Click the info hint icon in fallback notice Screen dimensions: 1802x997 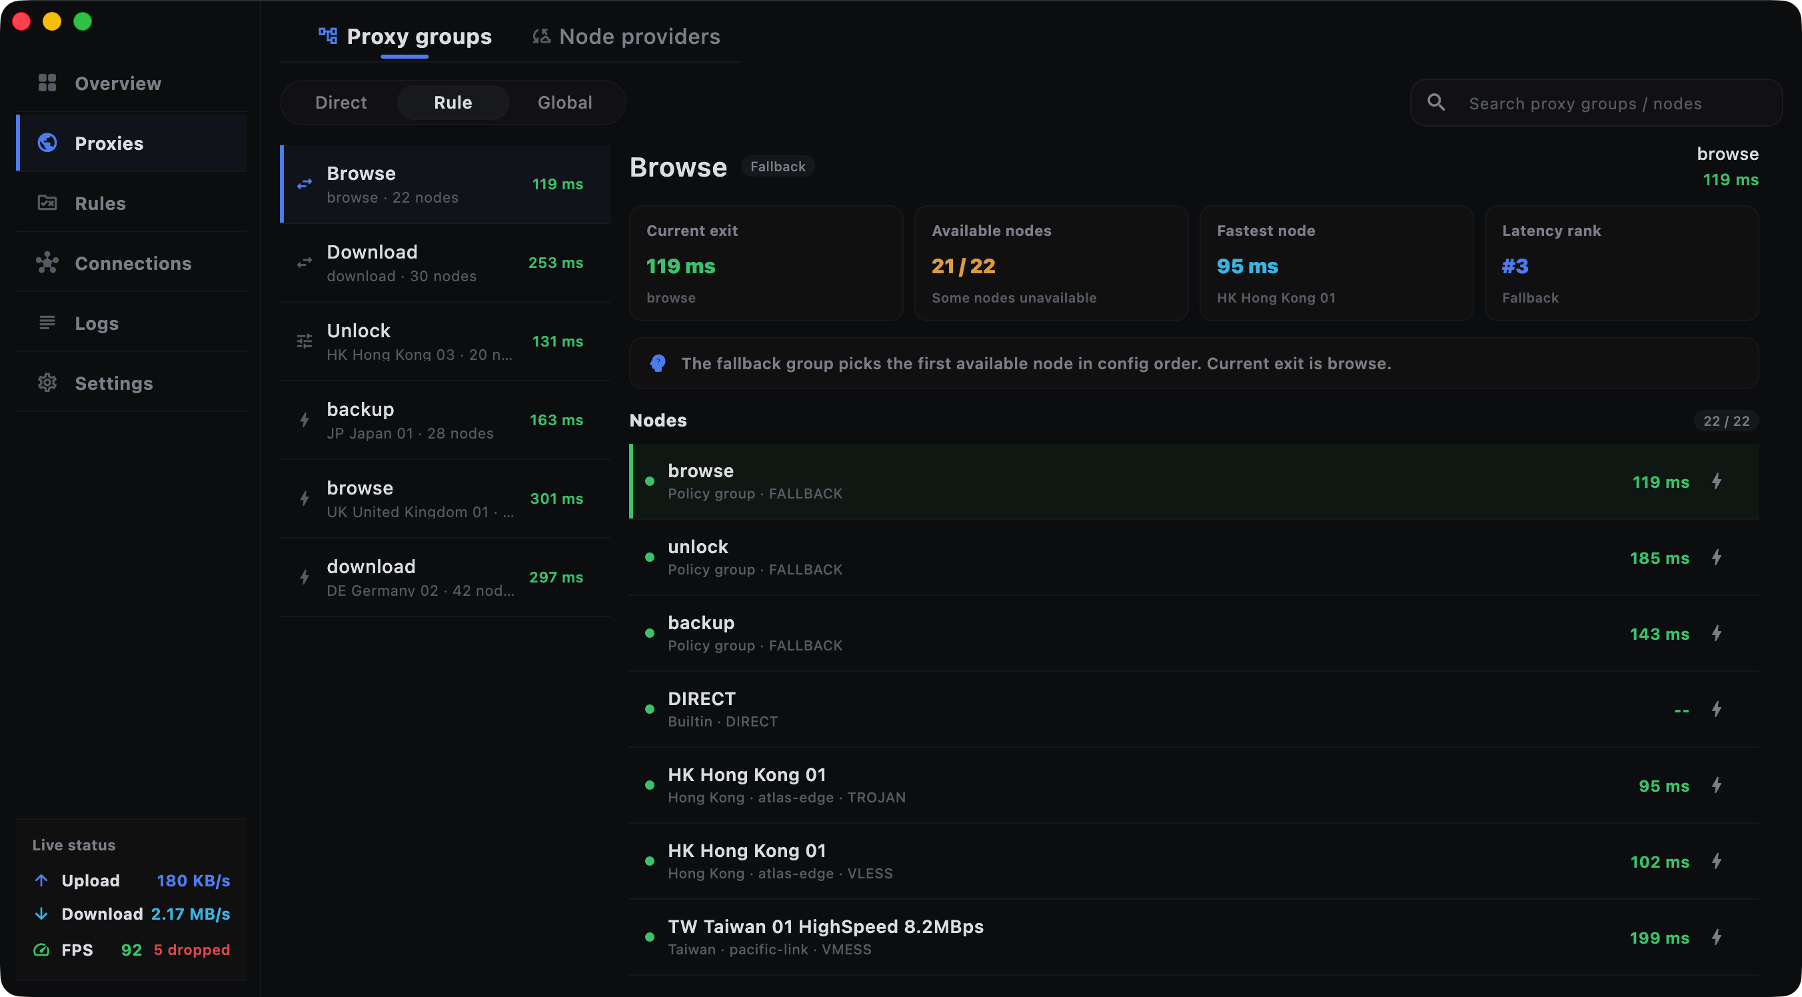click(x=658, y=363)
